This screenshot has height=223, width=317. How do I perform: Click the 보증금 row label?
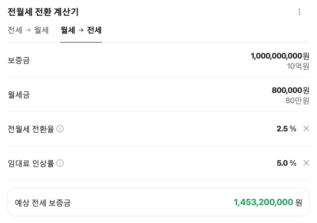(x=19, y=61)
